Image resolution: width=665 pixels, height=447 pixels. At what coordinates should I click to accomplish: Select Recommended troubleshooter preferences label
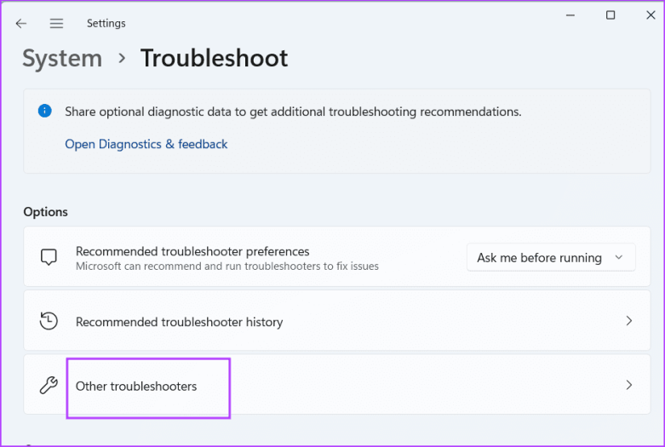point(192,251)
